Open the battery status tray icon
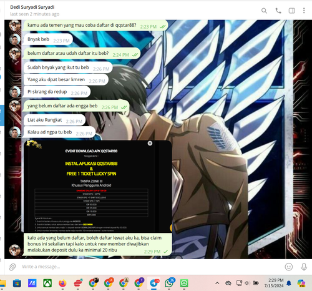The width and height of the screenshot is (312, 291). [x=256, y=283]
